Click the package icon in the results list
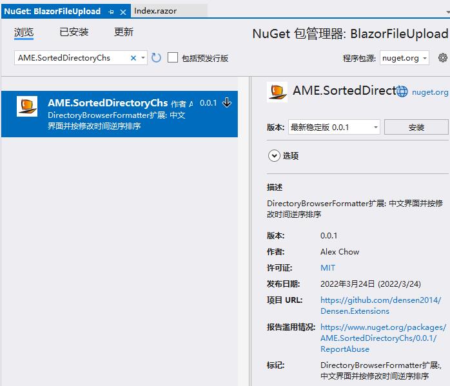 (x=27, y=106)
